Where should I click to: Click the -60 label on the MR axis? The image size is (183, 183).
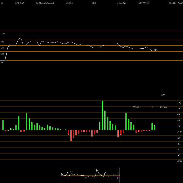(x=179, y=150)
